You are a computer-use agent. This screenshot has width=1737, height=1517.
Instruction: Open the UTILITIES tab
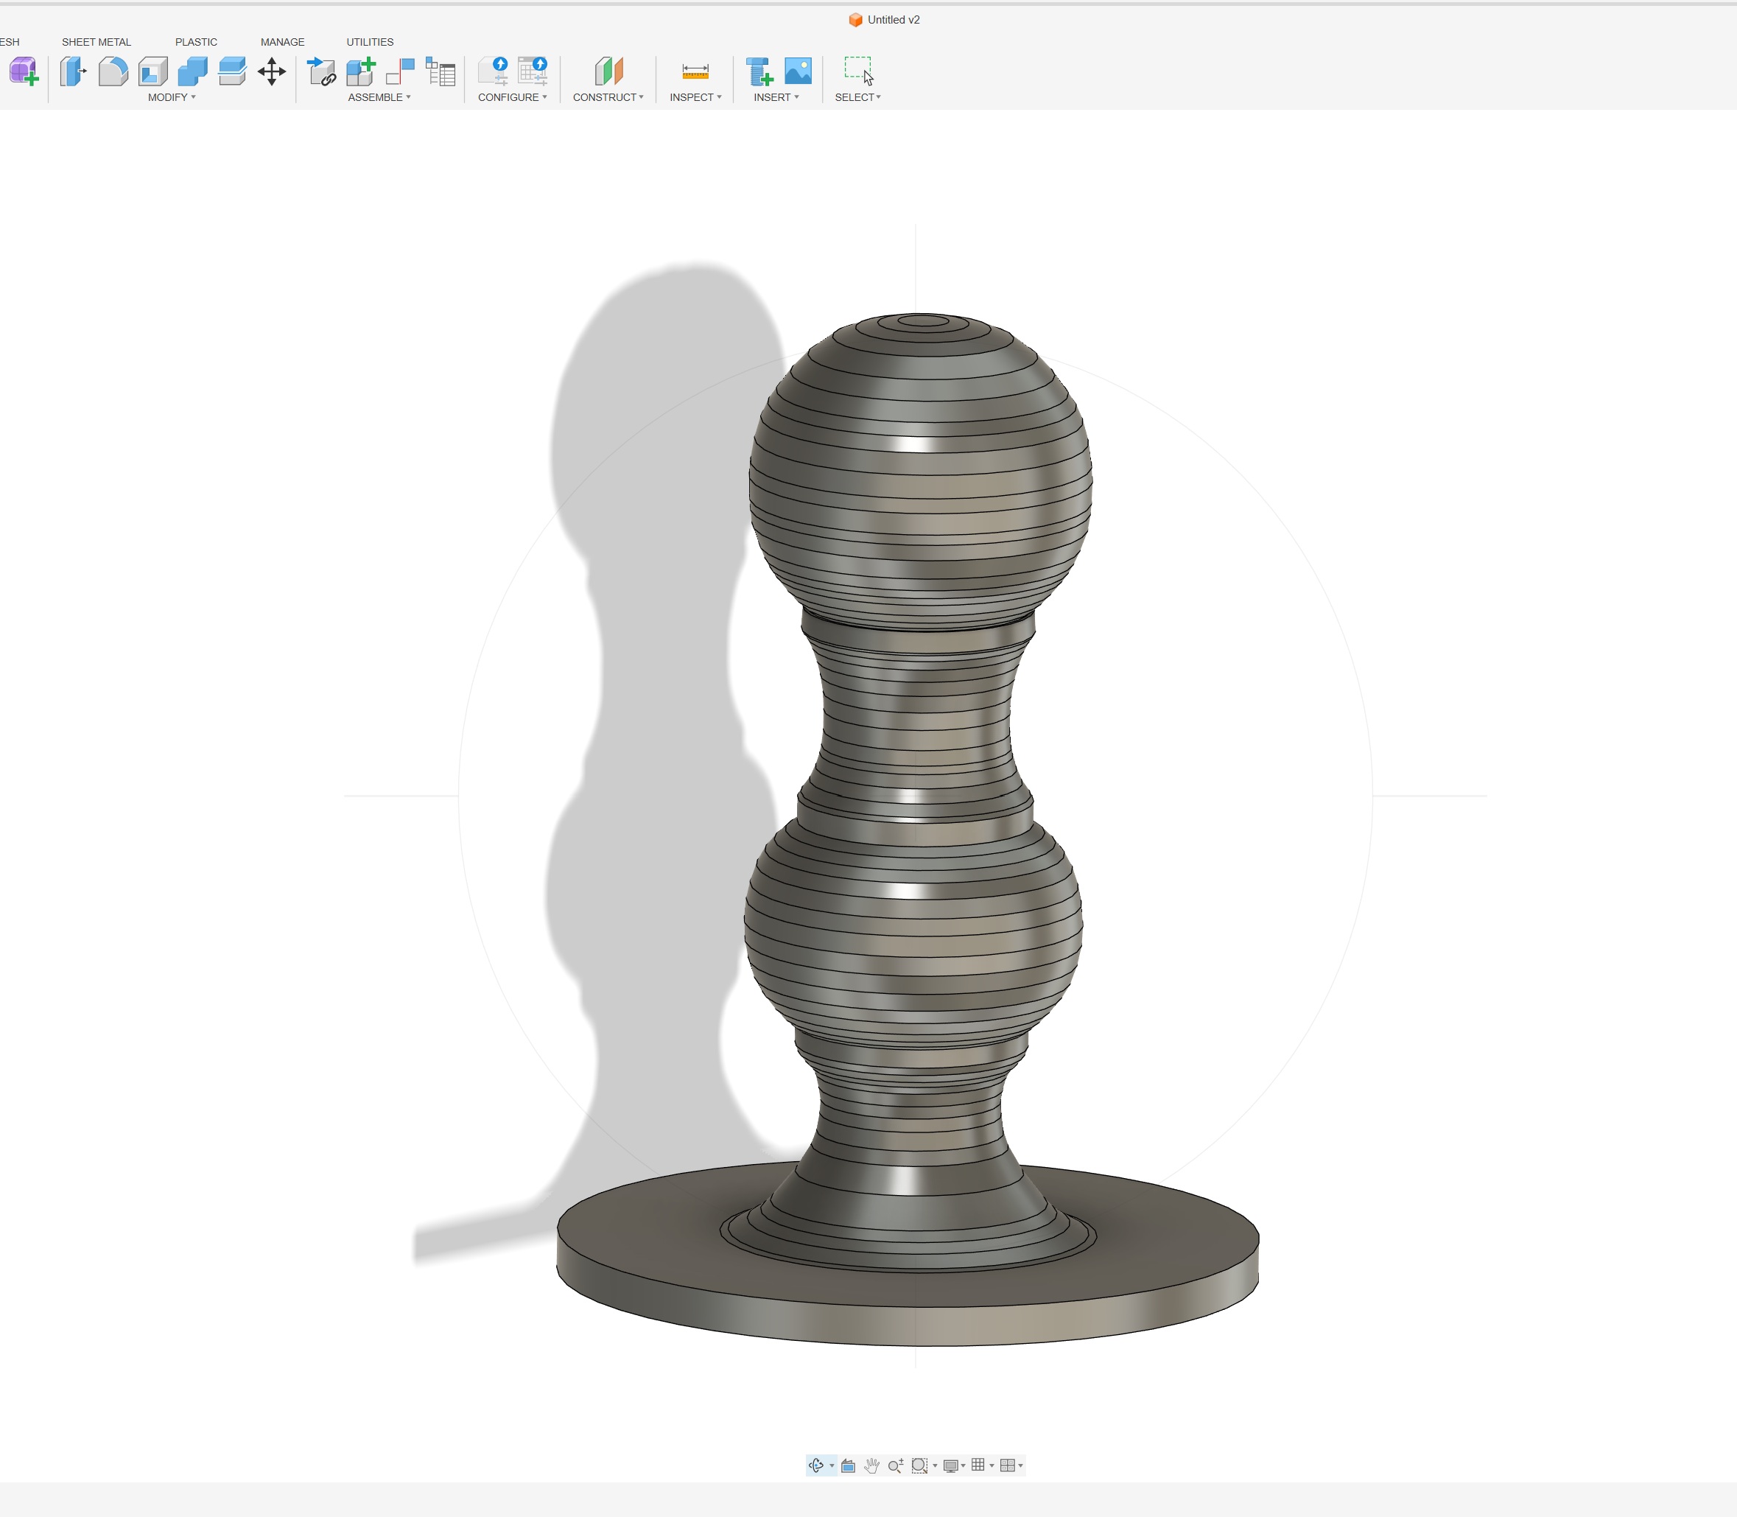coord(370,41)
